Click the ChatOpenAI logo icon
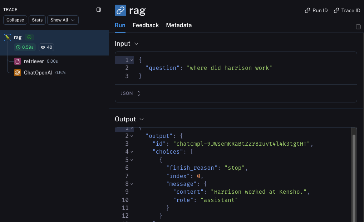The height and width of the screenshot is (222, 364). [x=17, y=73]
